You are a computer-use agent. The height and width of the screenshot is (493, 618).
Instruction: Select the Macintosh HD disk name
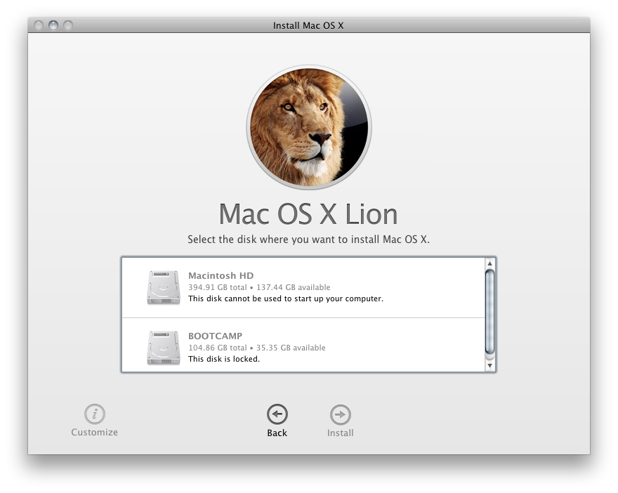pyautogui.click(x=221, y=275)
